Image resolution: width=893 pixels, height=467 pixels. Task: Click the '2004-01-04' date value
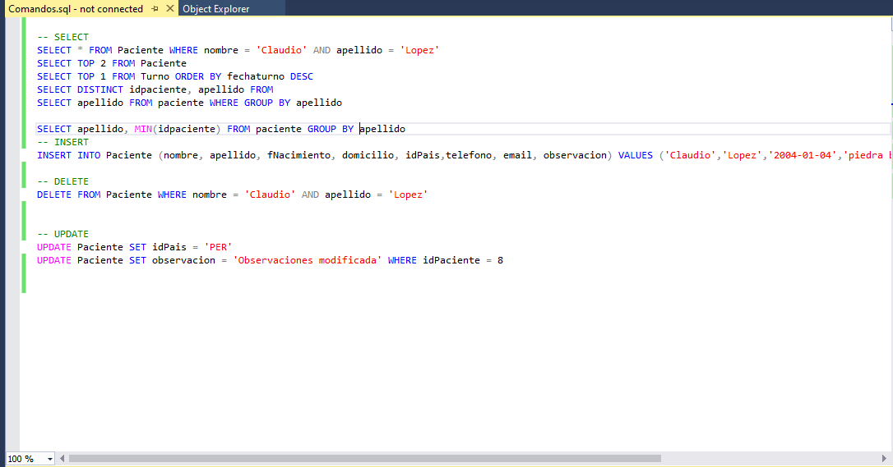coord(803,155)
